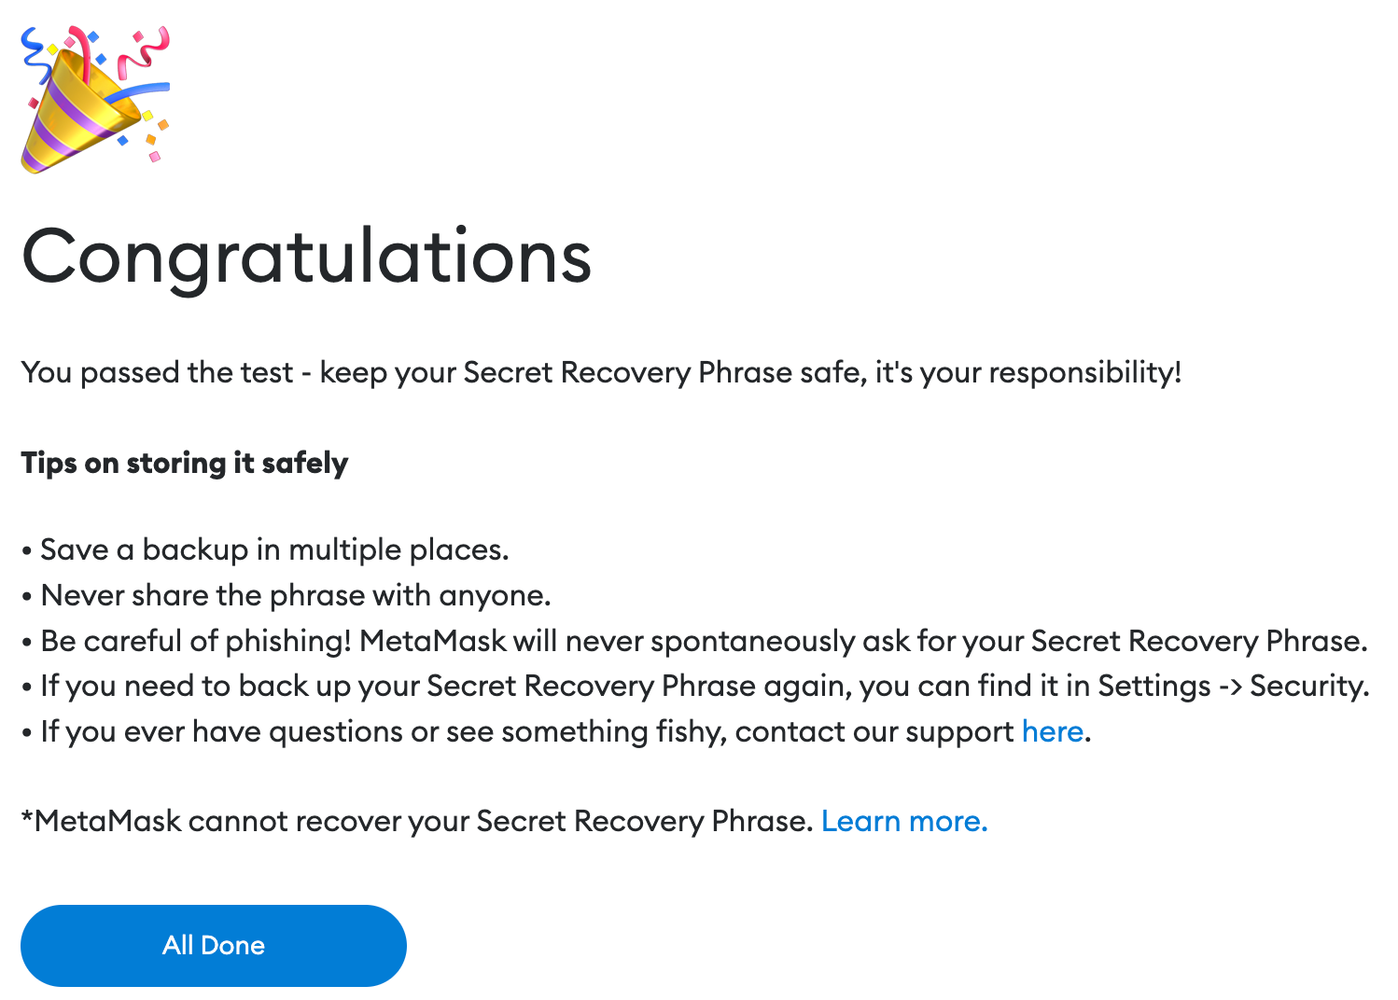The width and height of the screenshot is (1398, 1000).
Task: Open the support "here" link
Action: pyautogui.click(x=1052, y=731)
